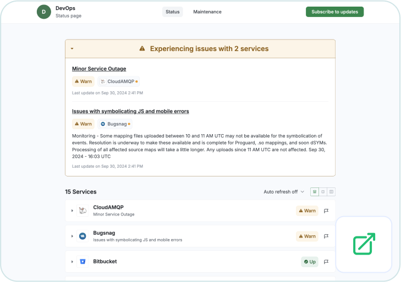Open Issues with symbolicating JS and mobile errors
Screen dimensions: 401x282
[130, 111]
